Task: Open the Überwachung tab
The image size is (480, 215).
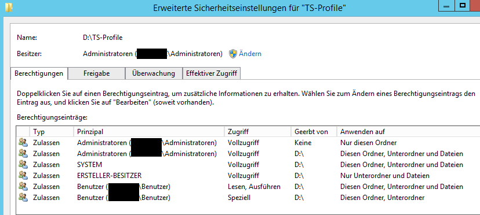Action: pos(154,73)
